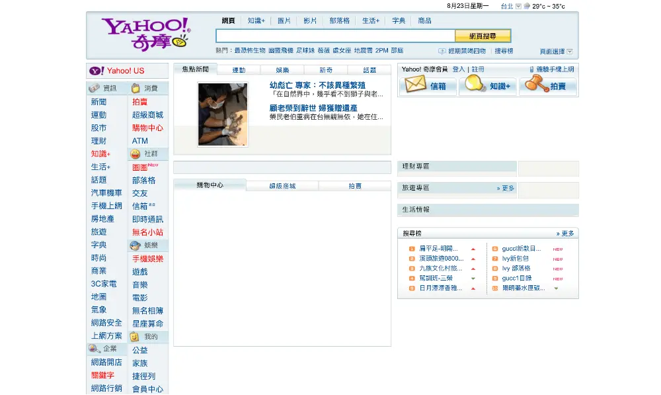The image size is (661, 395).
Task: Open 氣象 in left sidebar
Action: coord(98,310)
